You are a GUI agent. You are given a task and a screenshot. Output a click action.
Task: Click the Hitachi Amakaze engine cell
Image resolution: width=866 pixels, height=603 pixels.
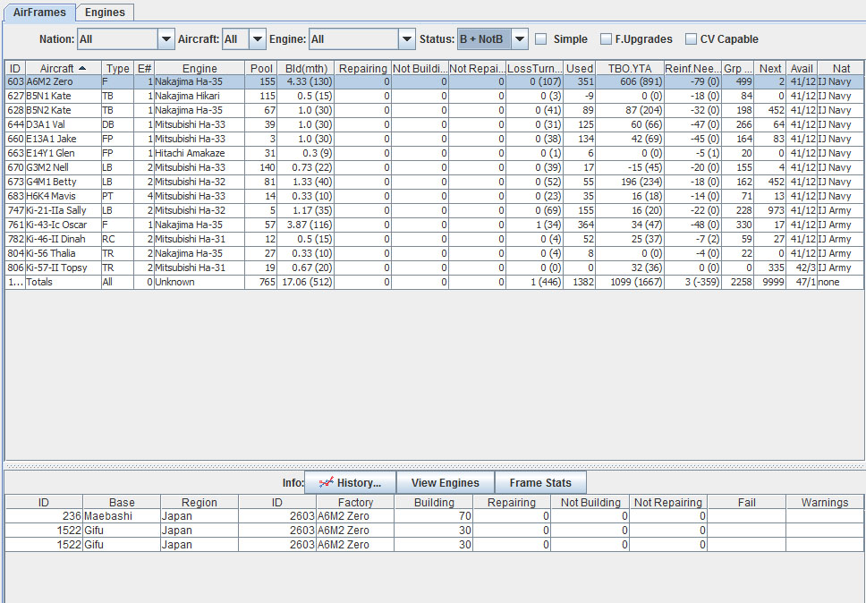click(200, 154)
